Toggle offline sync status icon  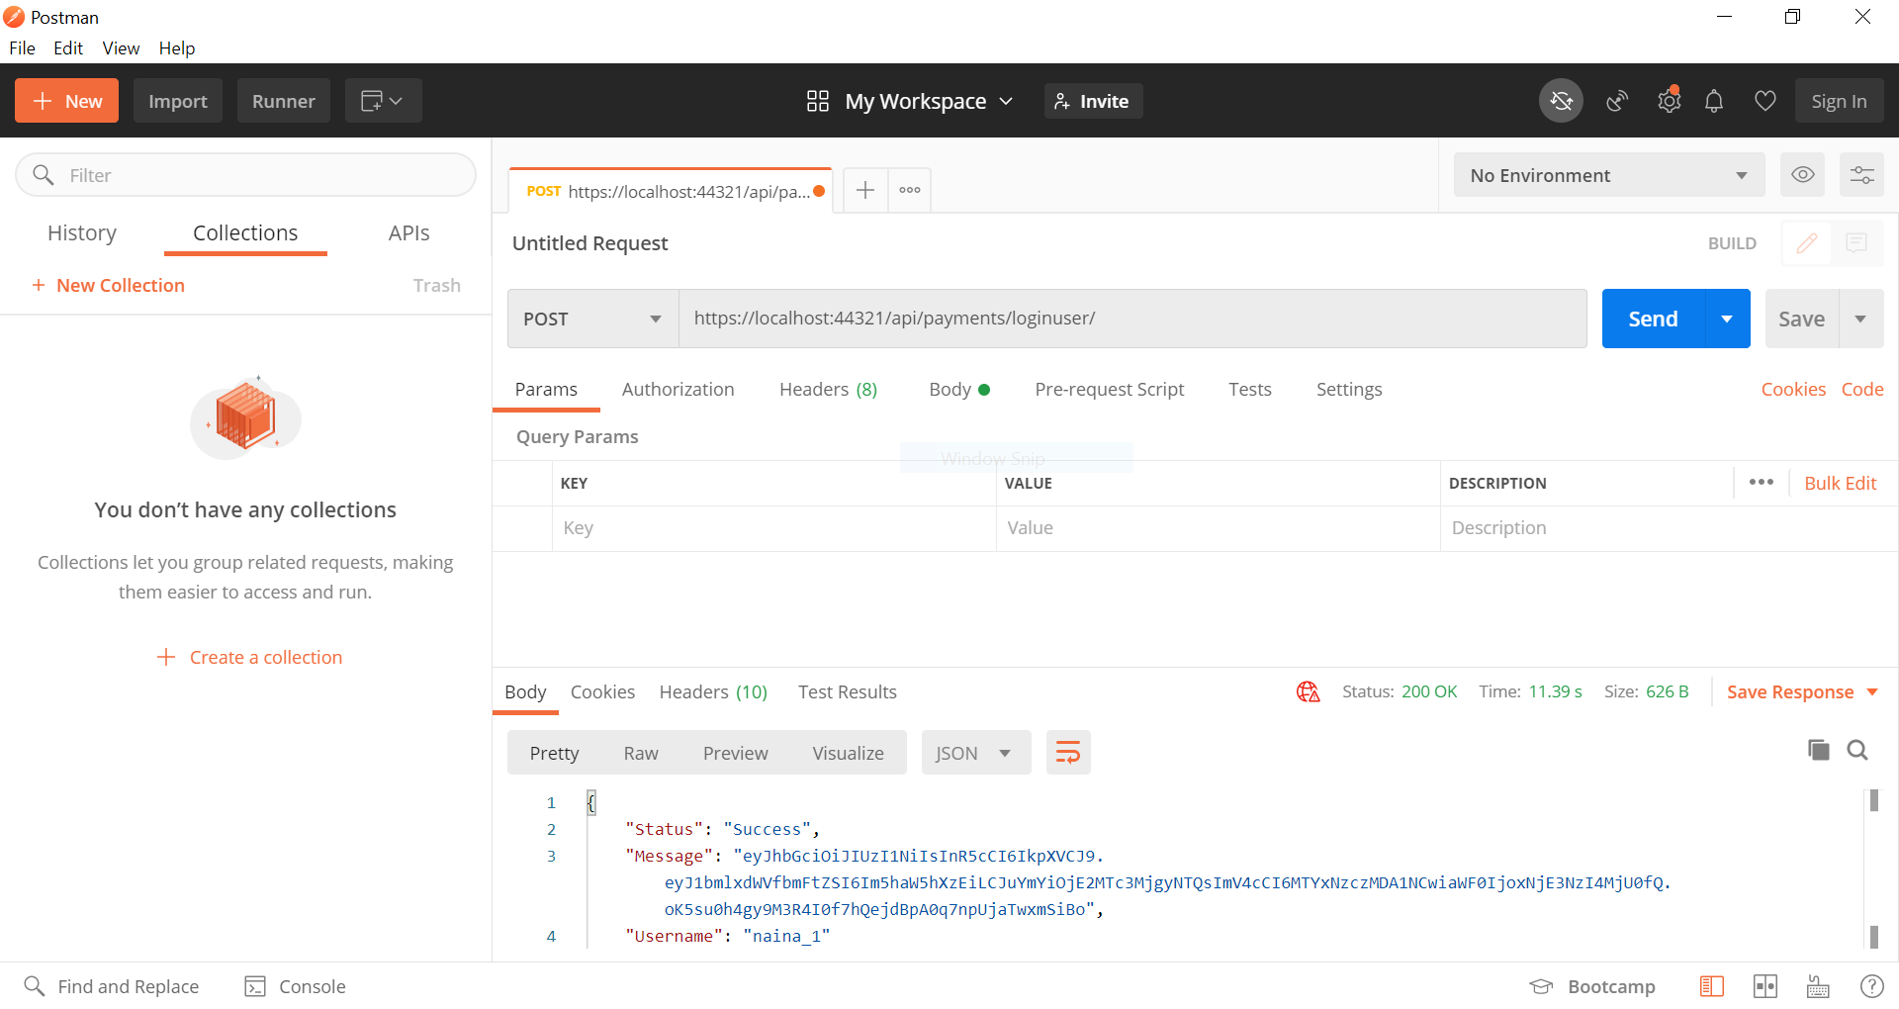pos(1560,100)
